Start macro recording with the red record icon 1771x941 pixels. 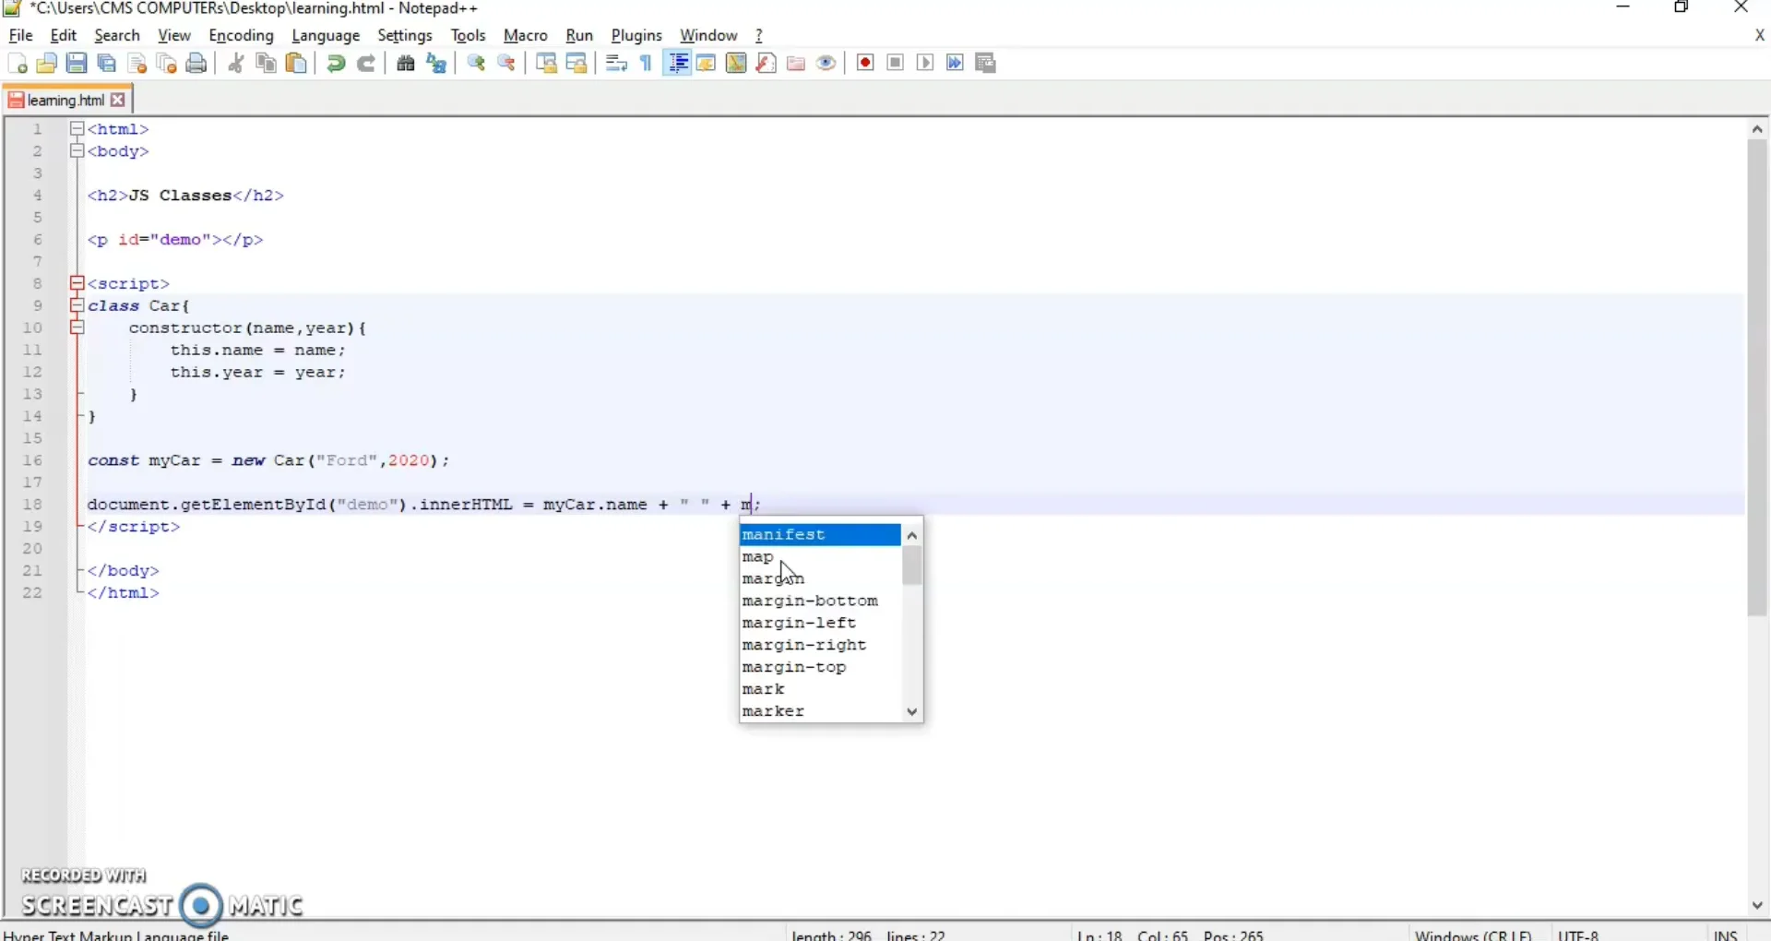tap(864, 63)
